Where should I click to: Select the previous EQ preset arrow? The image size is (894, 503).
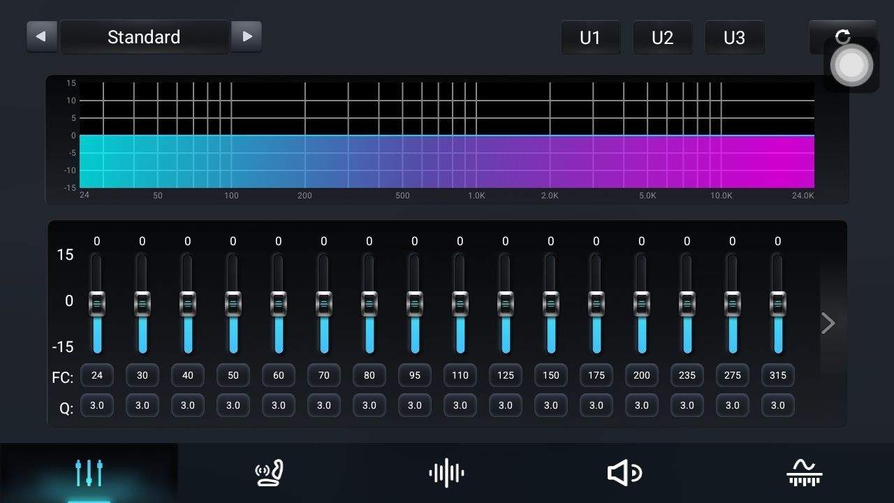coord(41,37)
